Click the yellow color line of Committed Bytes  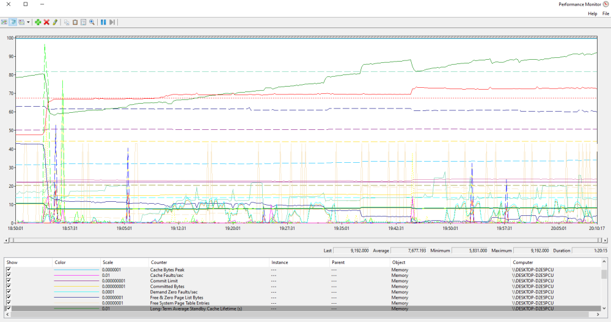click(x=76, y=286)
